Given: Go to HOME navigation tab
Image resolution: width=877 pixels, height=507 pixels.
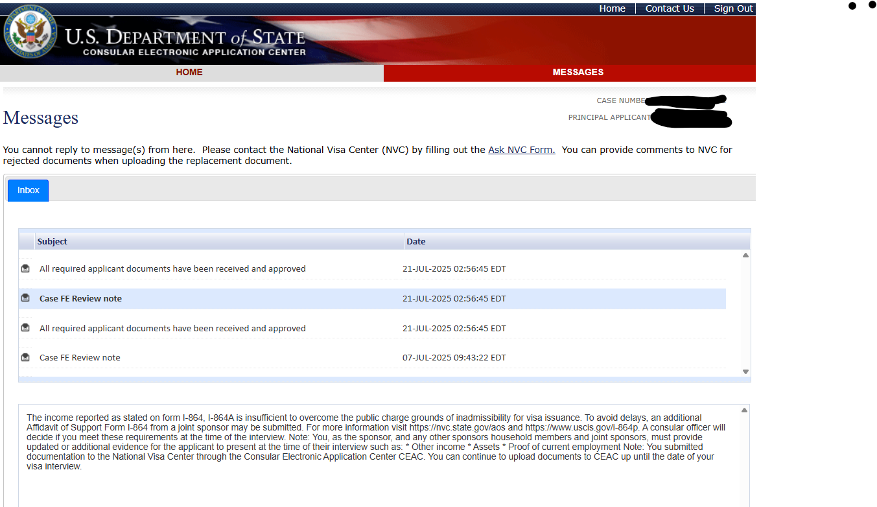Looking at the screenshot, I should pyautogui.click(x=189, y=73).
